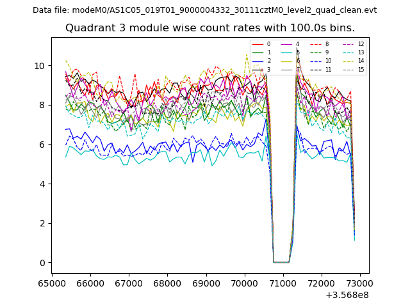Viewport: 410px width, 307px height.
Task: Click the cyan dashed legend entry 13
Action: [353, 52]
